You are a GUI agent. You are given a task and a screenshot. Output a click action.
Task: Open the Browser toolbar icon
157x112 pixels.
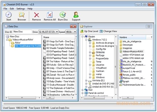click(x=22, y=15)
